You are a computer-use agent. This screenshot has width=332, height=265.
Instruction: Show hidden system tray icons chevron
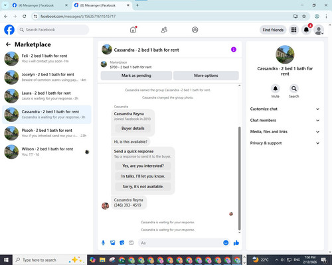pos(277,260)
